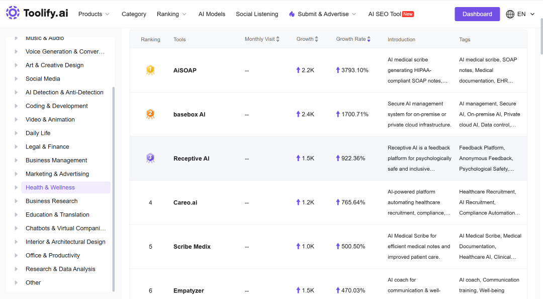Click the Growth column sort arrows

point(317,39)
